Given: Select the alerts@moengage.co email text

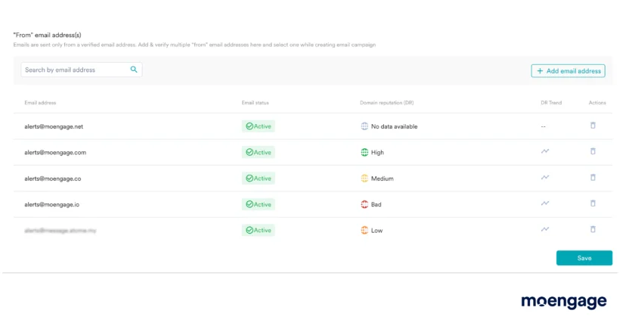Looking at the screenshot, I should (x=53, y=178).
